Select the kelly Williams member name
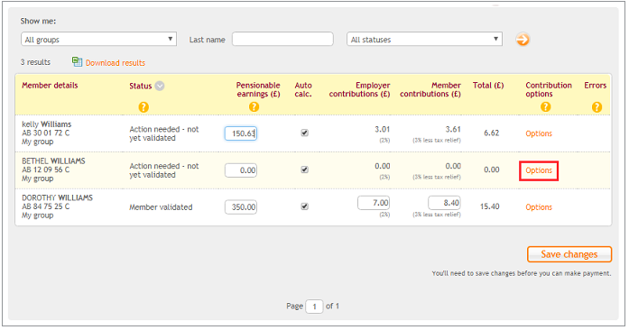The width and height of the screenshot is (629, 330). (x=47, y=124)
